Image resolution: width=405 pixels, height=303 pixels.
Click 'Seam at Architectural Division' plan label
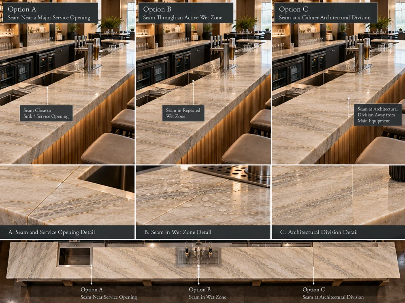[333, 297]
